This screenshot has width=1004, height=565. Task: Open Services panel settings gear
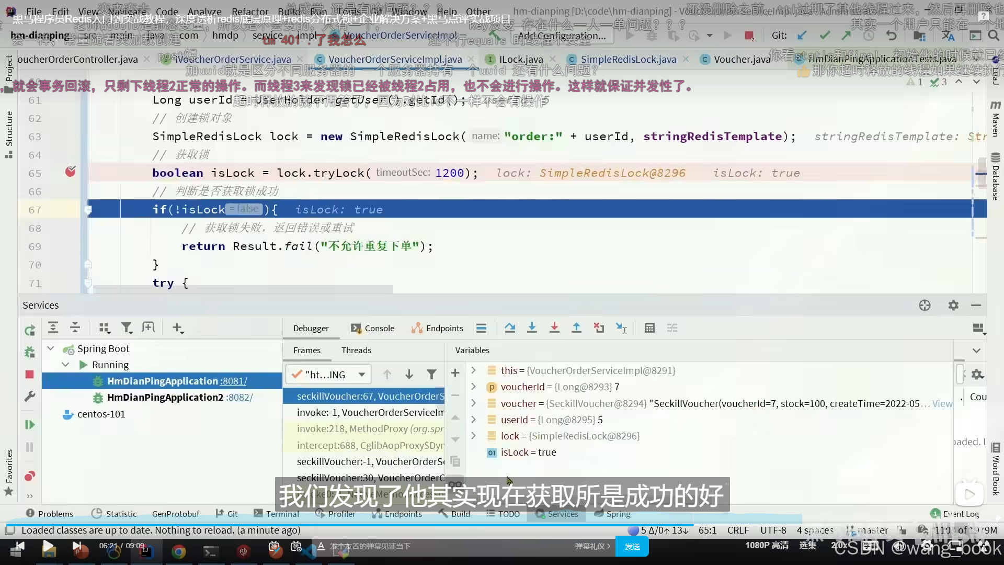pyautogui.click(x=953, y=306)
